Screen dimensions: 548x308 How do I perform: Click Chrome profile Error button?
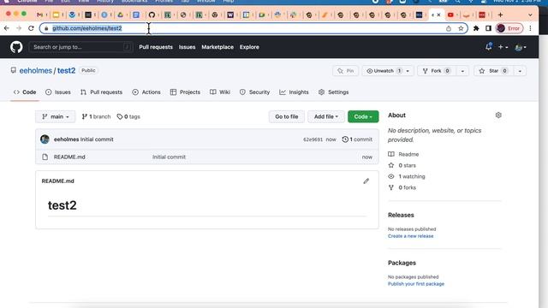[509, 28]
